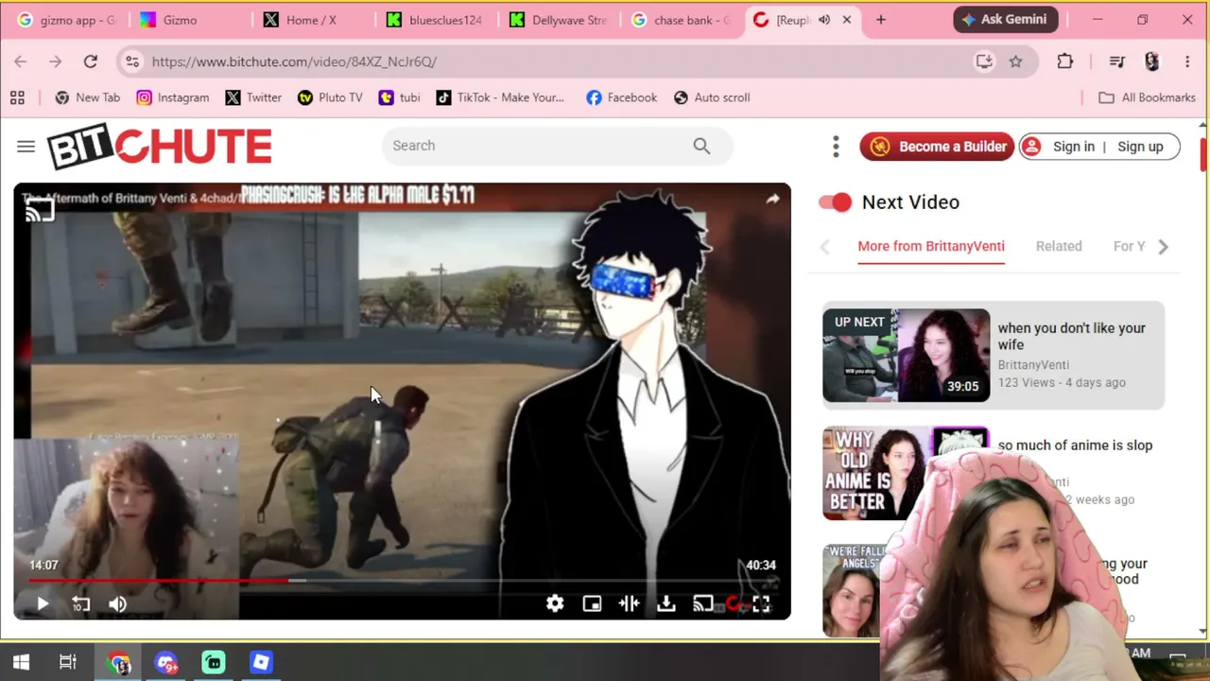View site information in address bar

(x=132, y=61)
